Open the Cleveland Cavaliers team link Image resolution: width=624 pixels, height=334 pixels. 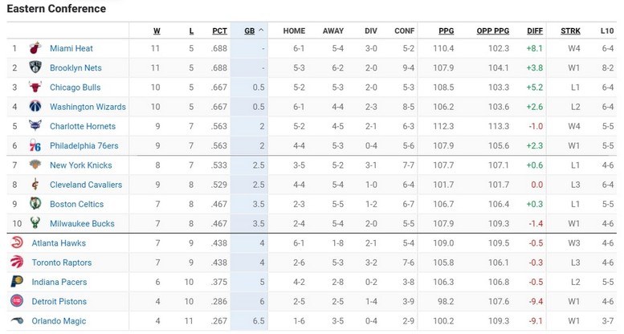pos(86,185)
